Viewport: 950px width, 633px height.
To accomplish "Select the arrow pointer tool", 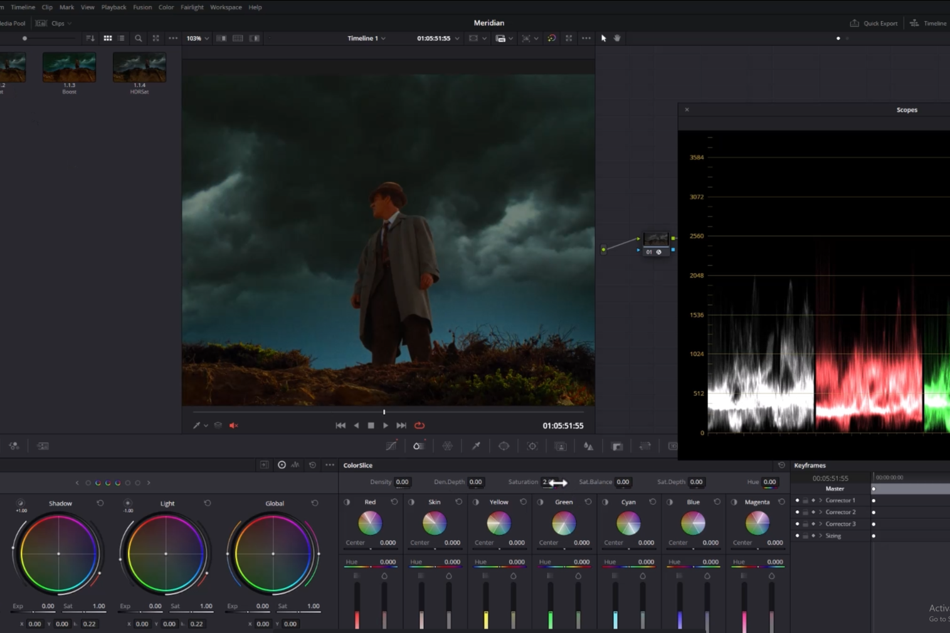I will [604, 38].
